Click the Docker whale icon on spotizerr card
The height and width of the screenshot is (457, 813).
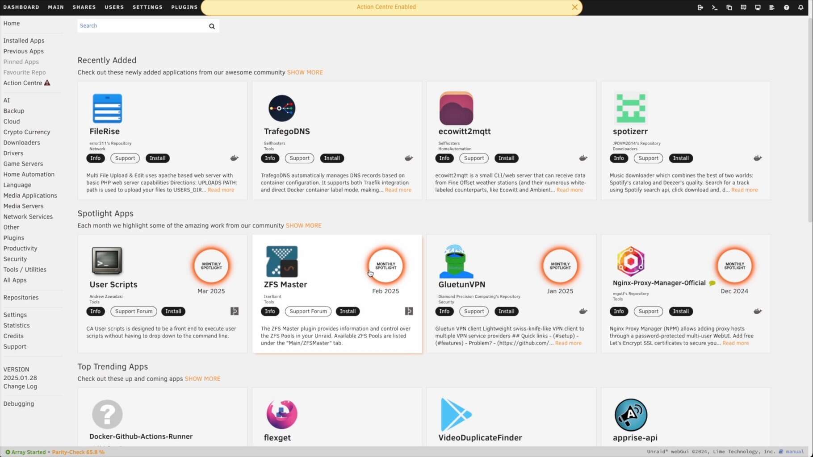coord(758,158)
